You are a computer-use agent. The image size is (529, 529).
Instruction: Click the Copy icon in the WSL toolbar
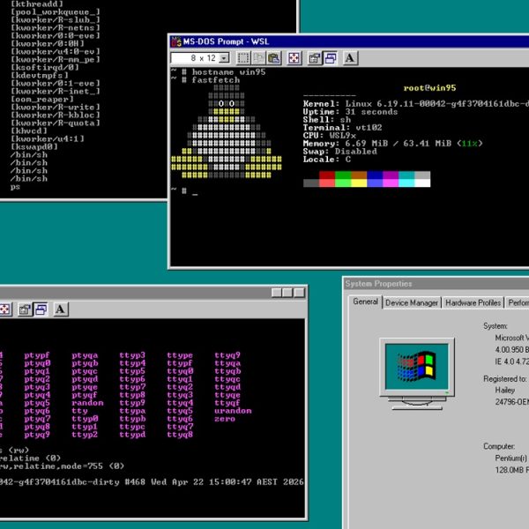pyautogui.click(x=258, y=58)
